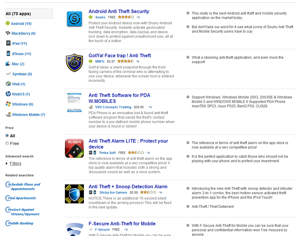The image size is (302, 236).
Task: Open Protect Against Viruses/Spyware related search
Action: (22, 212)
